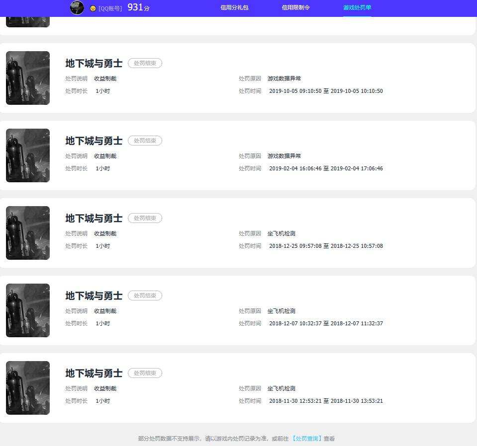Viewport: 477px width, 446px height.
Task: Click 地下城与勇士 title of the 2018-12-25 record
Action: tap(94, 218)
